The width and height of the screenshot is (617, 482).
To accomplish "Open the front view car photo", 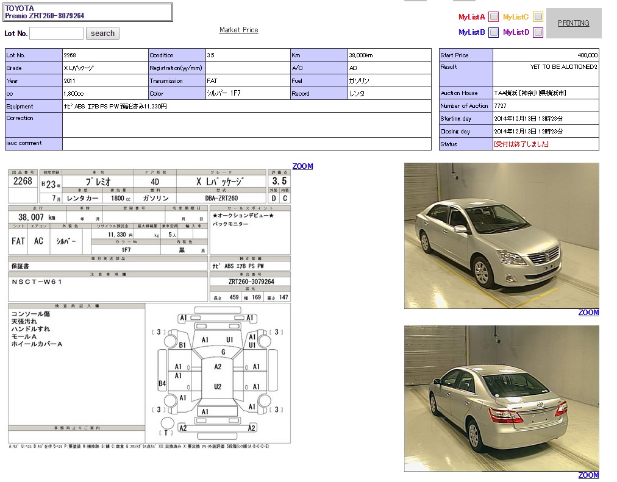I will [501, 235].
